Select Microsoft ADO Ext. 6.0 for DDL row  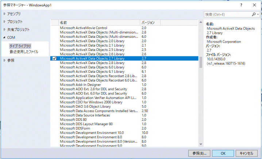pos(124,94)
